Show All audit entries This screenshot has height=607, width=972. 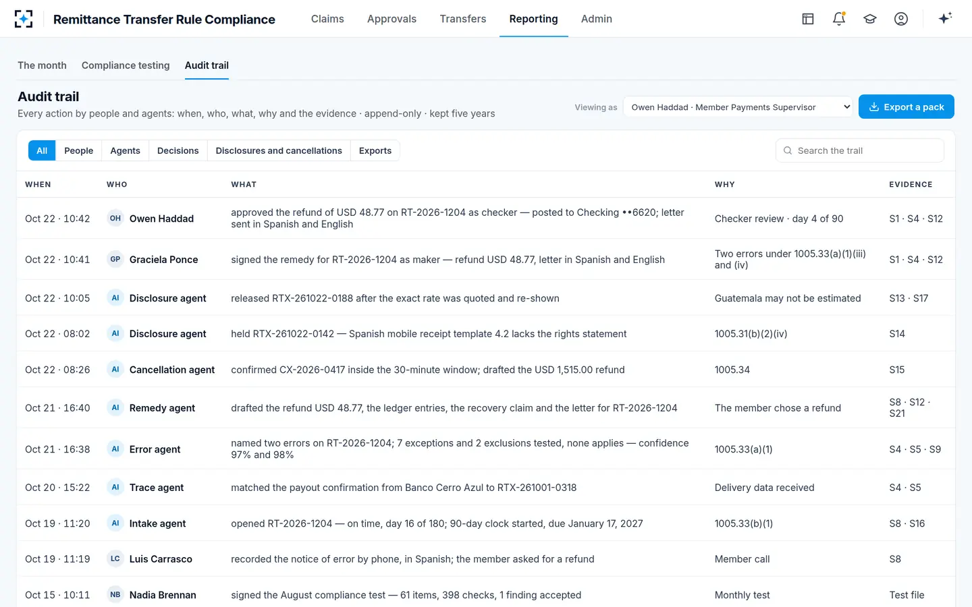coord(42,150)
